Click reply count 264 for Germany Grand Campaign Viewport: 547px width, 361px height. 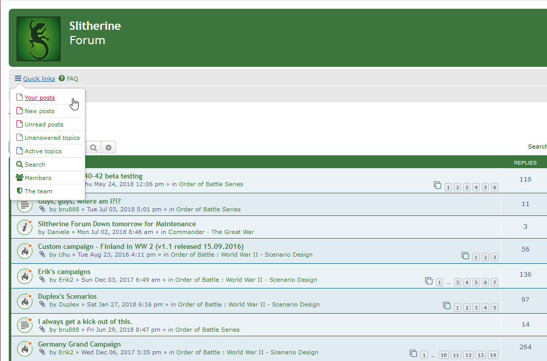click(x=525, y=347)
